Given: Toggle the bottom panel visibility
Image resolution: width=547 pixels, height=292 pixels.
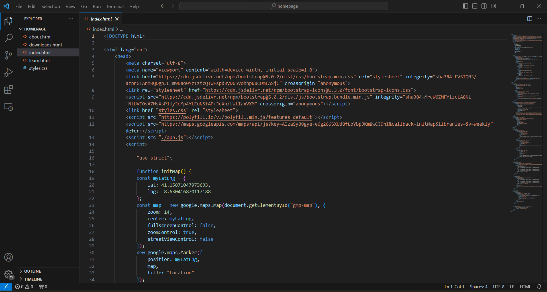Looking at the screenshot, I should click(475, 6).
